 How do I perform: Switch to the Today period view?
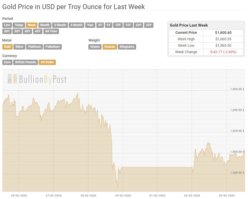point(19,25)
